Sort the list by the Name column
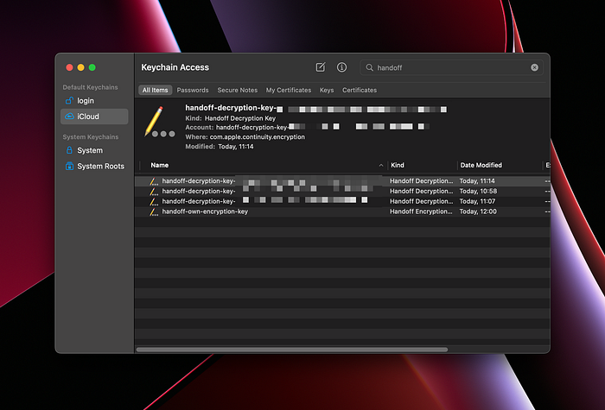Screen dimensions: 605x410 (263, 165)
